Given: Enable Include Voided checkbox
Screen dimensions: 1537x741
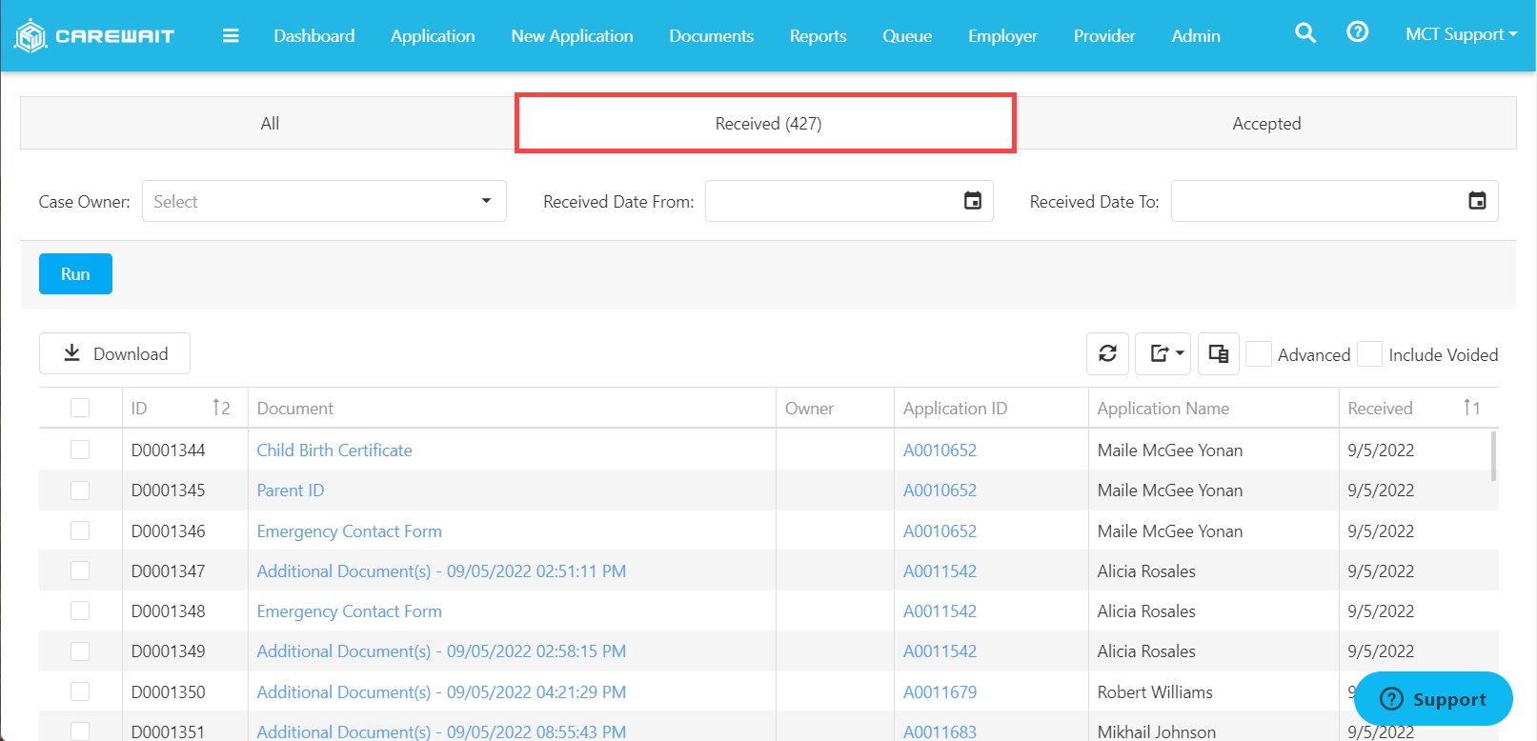Looking at the screenshot, I should pos(1370,354).
